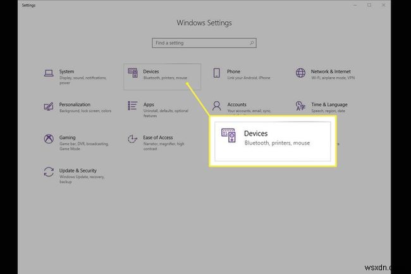Click the search magnifier icon
Image resolution: width=411 pixels, height=274 pixels.
coord(252,43)
